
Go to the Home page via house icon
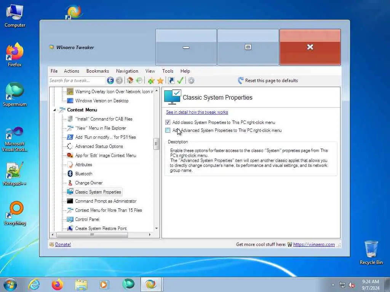point(130,81)
